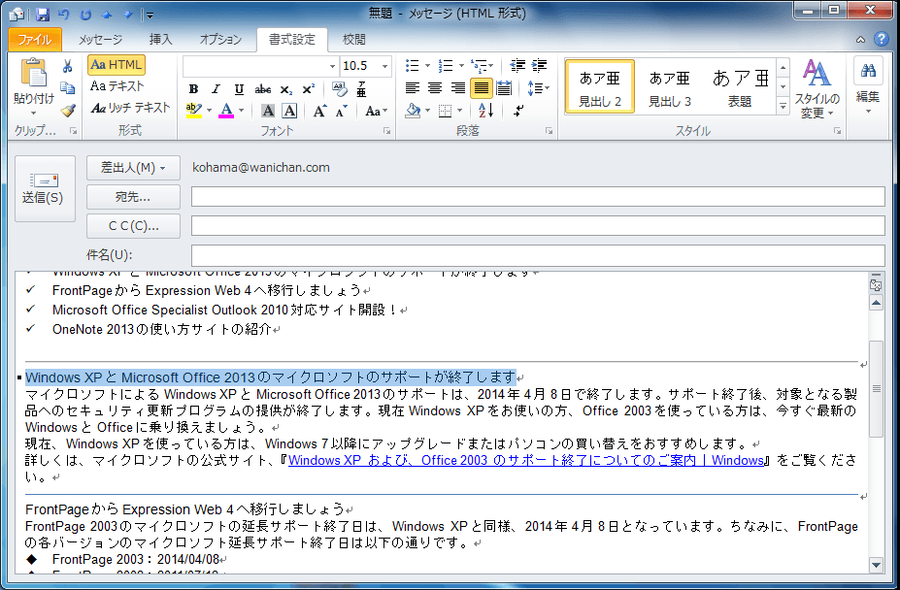Open the Paragraph (段落) dialog launcher
The width and height of the screenshot is (900, 590).
tap(550, 131)
